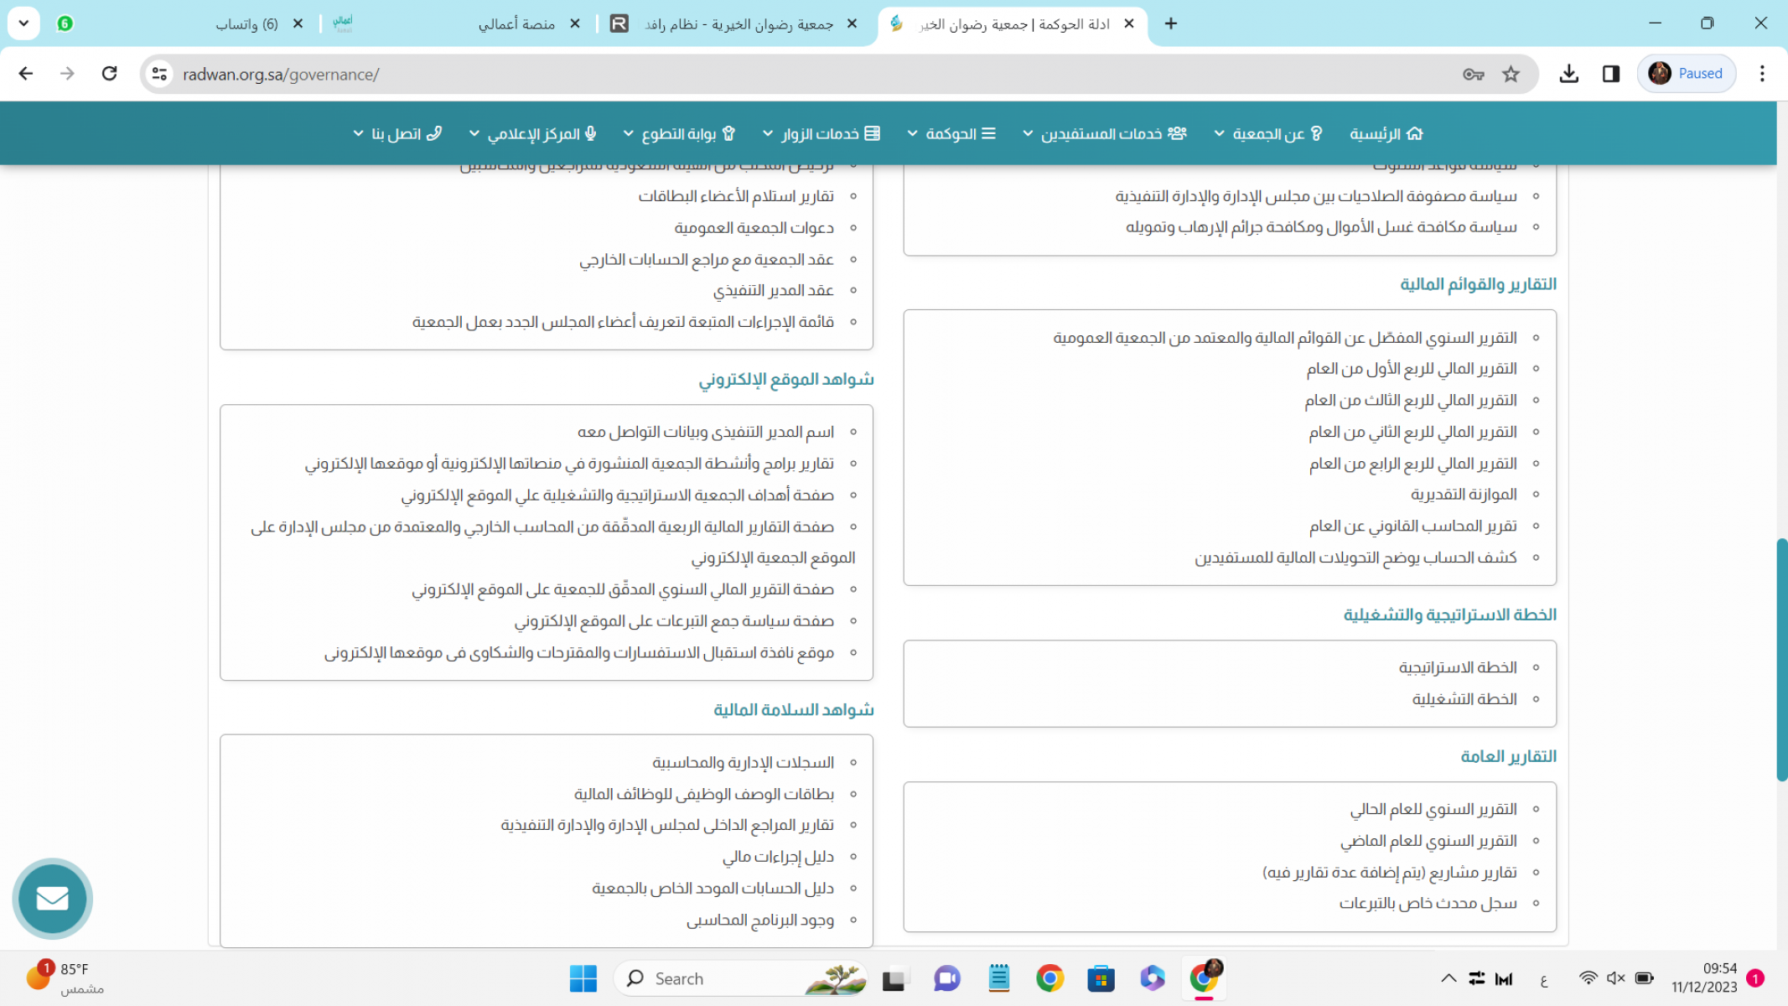The image size is (1788, 1006).
Task: Open Microsoft Store from the taskbar
Action: [1101, 978]
